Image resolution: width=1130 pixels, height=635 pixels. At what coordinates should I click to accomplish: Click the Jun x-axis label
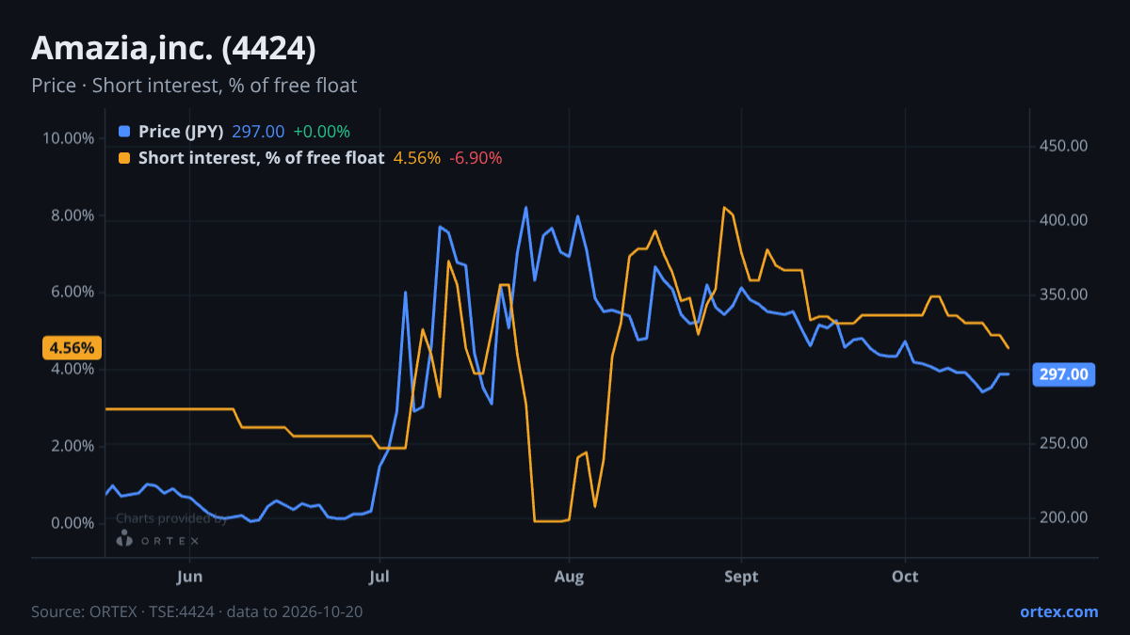pyautogui.click(x=190, y=576)
